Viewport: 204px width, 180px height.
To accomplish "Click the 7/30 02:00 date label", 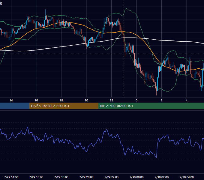I will click(x=162, y=177).
